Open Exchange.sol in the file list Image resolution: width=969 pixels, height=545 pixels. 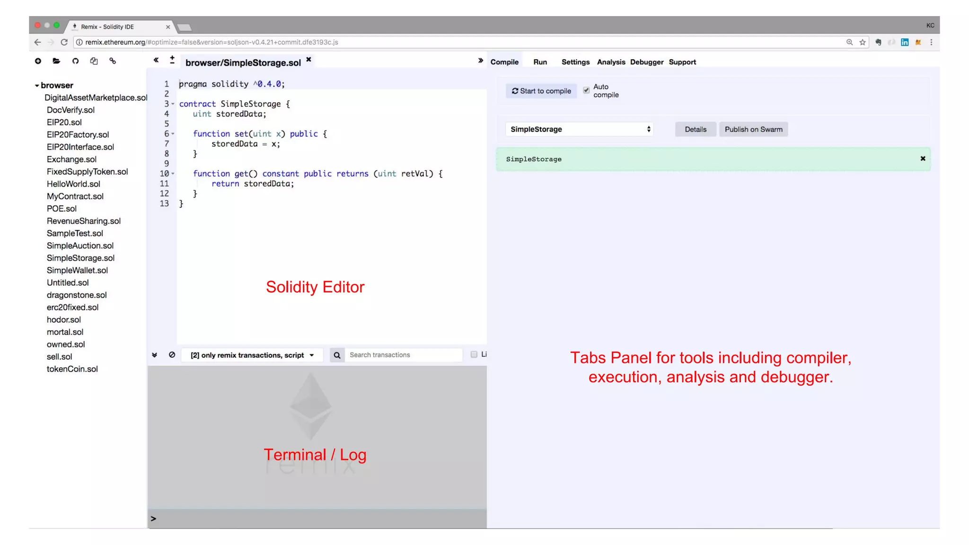[x=71, y=159]
